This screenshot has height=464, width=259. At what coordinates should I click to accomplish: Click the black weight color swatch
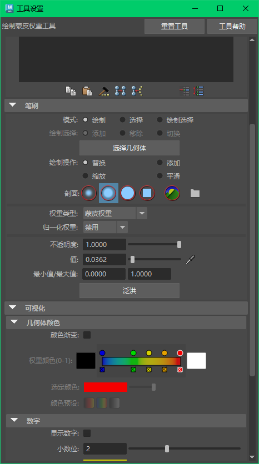click(x=86, y=361)
